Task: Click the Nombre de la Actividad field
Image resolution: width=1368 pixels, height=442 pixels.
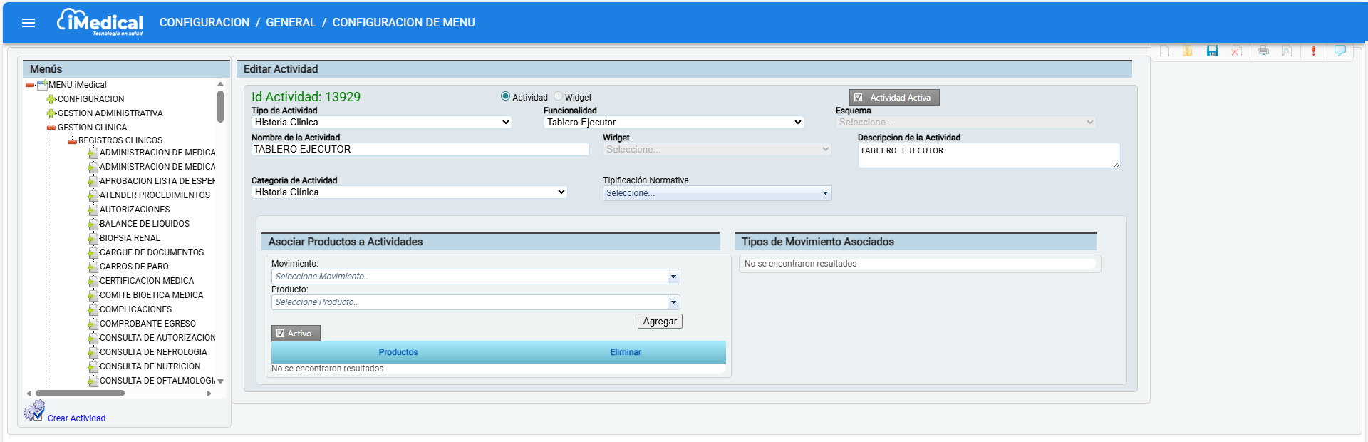Action: point(420,150)
